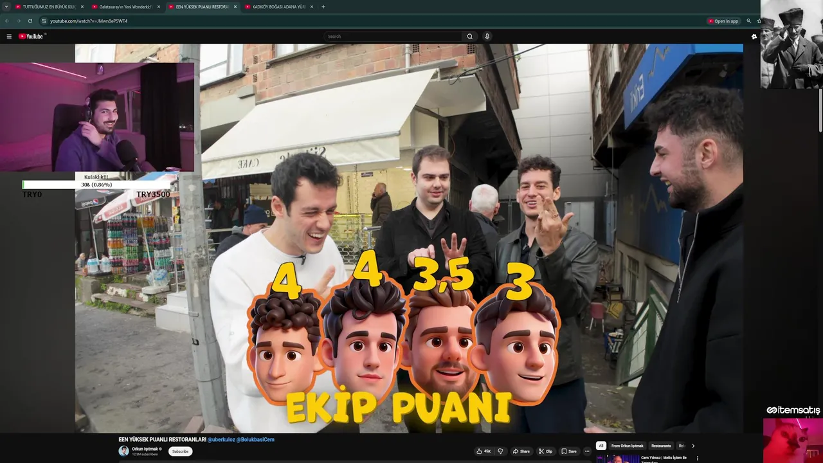823x463 pixels.
Task: Go back with the browser back arrow
Action: point(7,21)
